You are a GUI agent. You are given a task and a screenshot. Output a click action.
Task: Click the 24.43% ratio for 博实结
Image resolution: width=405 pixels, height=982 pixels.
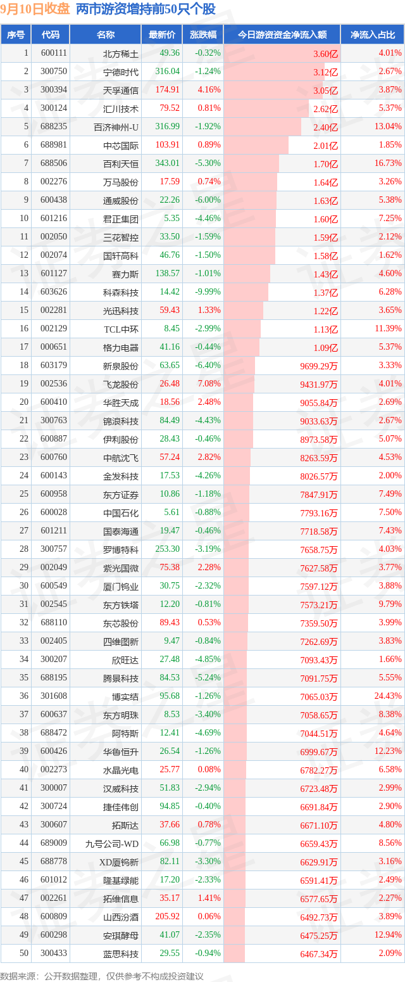click(x=388, y=696)
